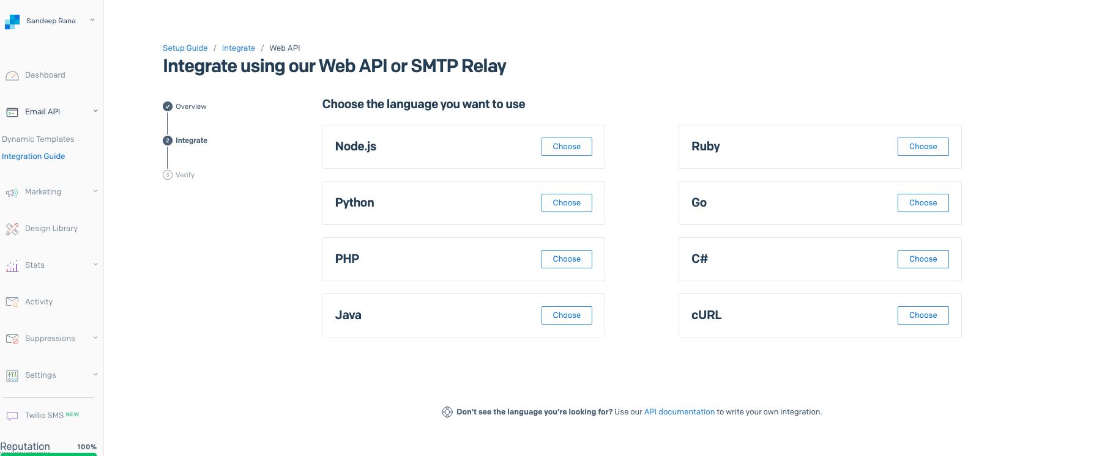This screenshot has width=1102, height=456.
Task: Select the Verify step 3 indicator
Action: pos(168,175)
